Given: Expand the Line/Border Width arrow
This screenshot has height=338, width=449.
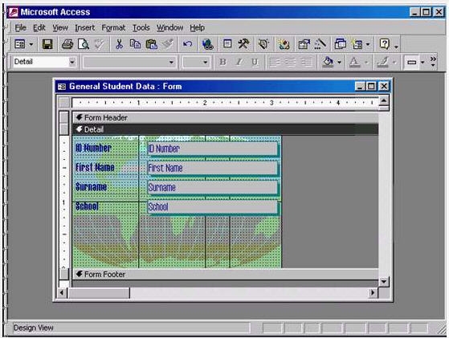Looking at the screenshot, I should click(x=422, y=62).
